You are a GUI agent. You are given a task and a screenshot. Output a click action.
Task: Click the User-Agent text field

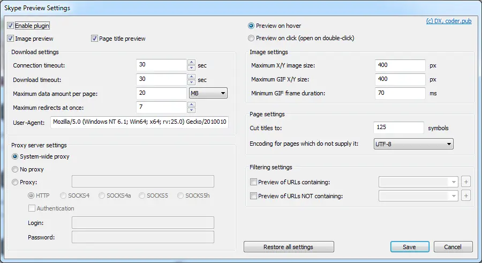[x=140, y=122]
